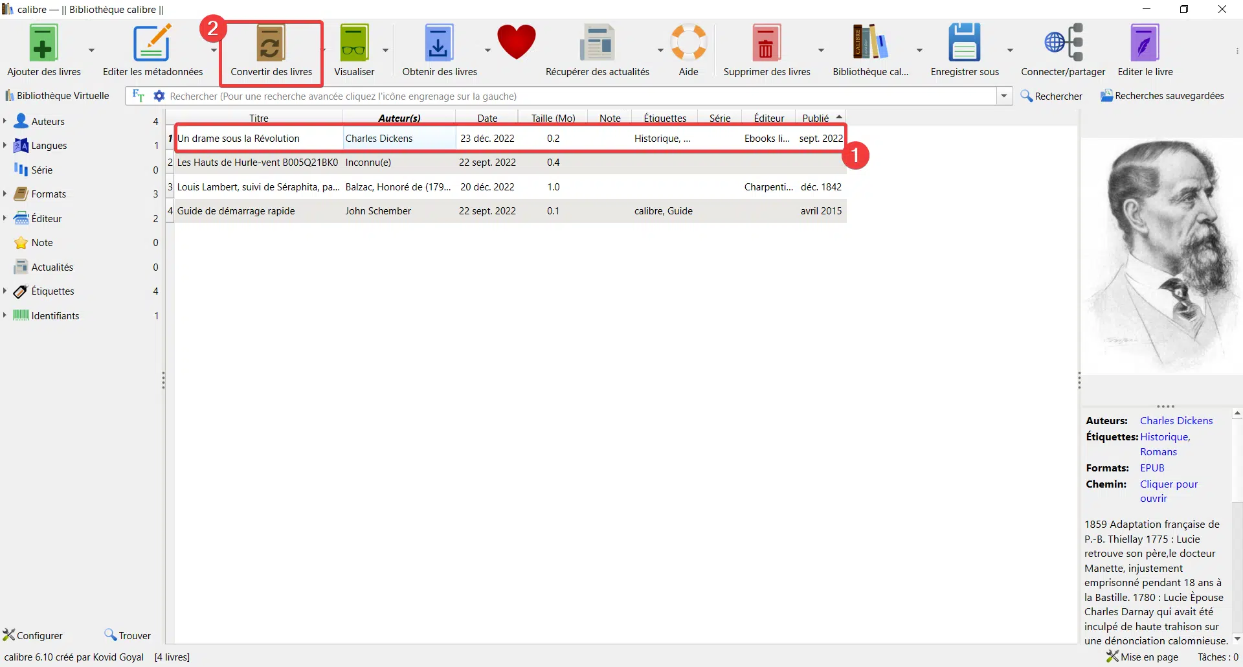Image resolution: width=1243 pixels, height=667 pixels.
Task: Sort by Date column header
Action: (487, 118)
